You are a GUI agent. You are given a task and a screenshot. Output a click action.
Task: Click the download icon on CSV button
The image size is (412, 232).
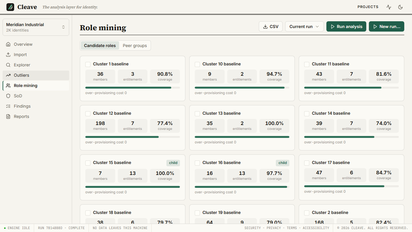[266, 27]
